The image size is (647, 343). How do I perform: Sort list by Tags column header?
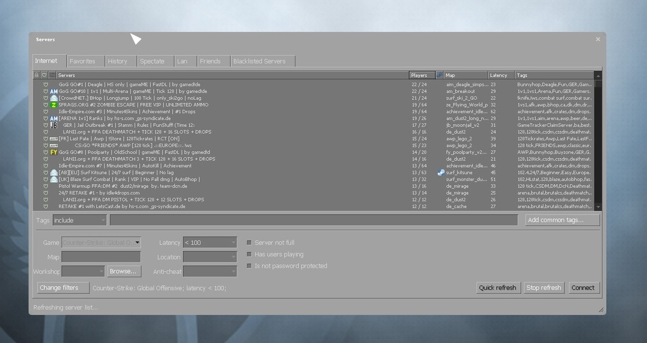[x=554, y=75]
